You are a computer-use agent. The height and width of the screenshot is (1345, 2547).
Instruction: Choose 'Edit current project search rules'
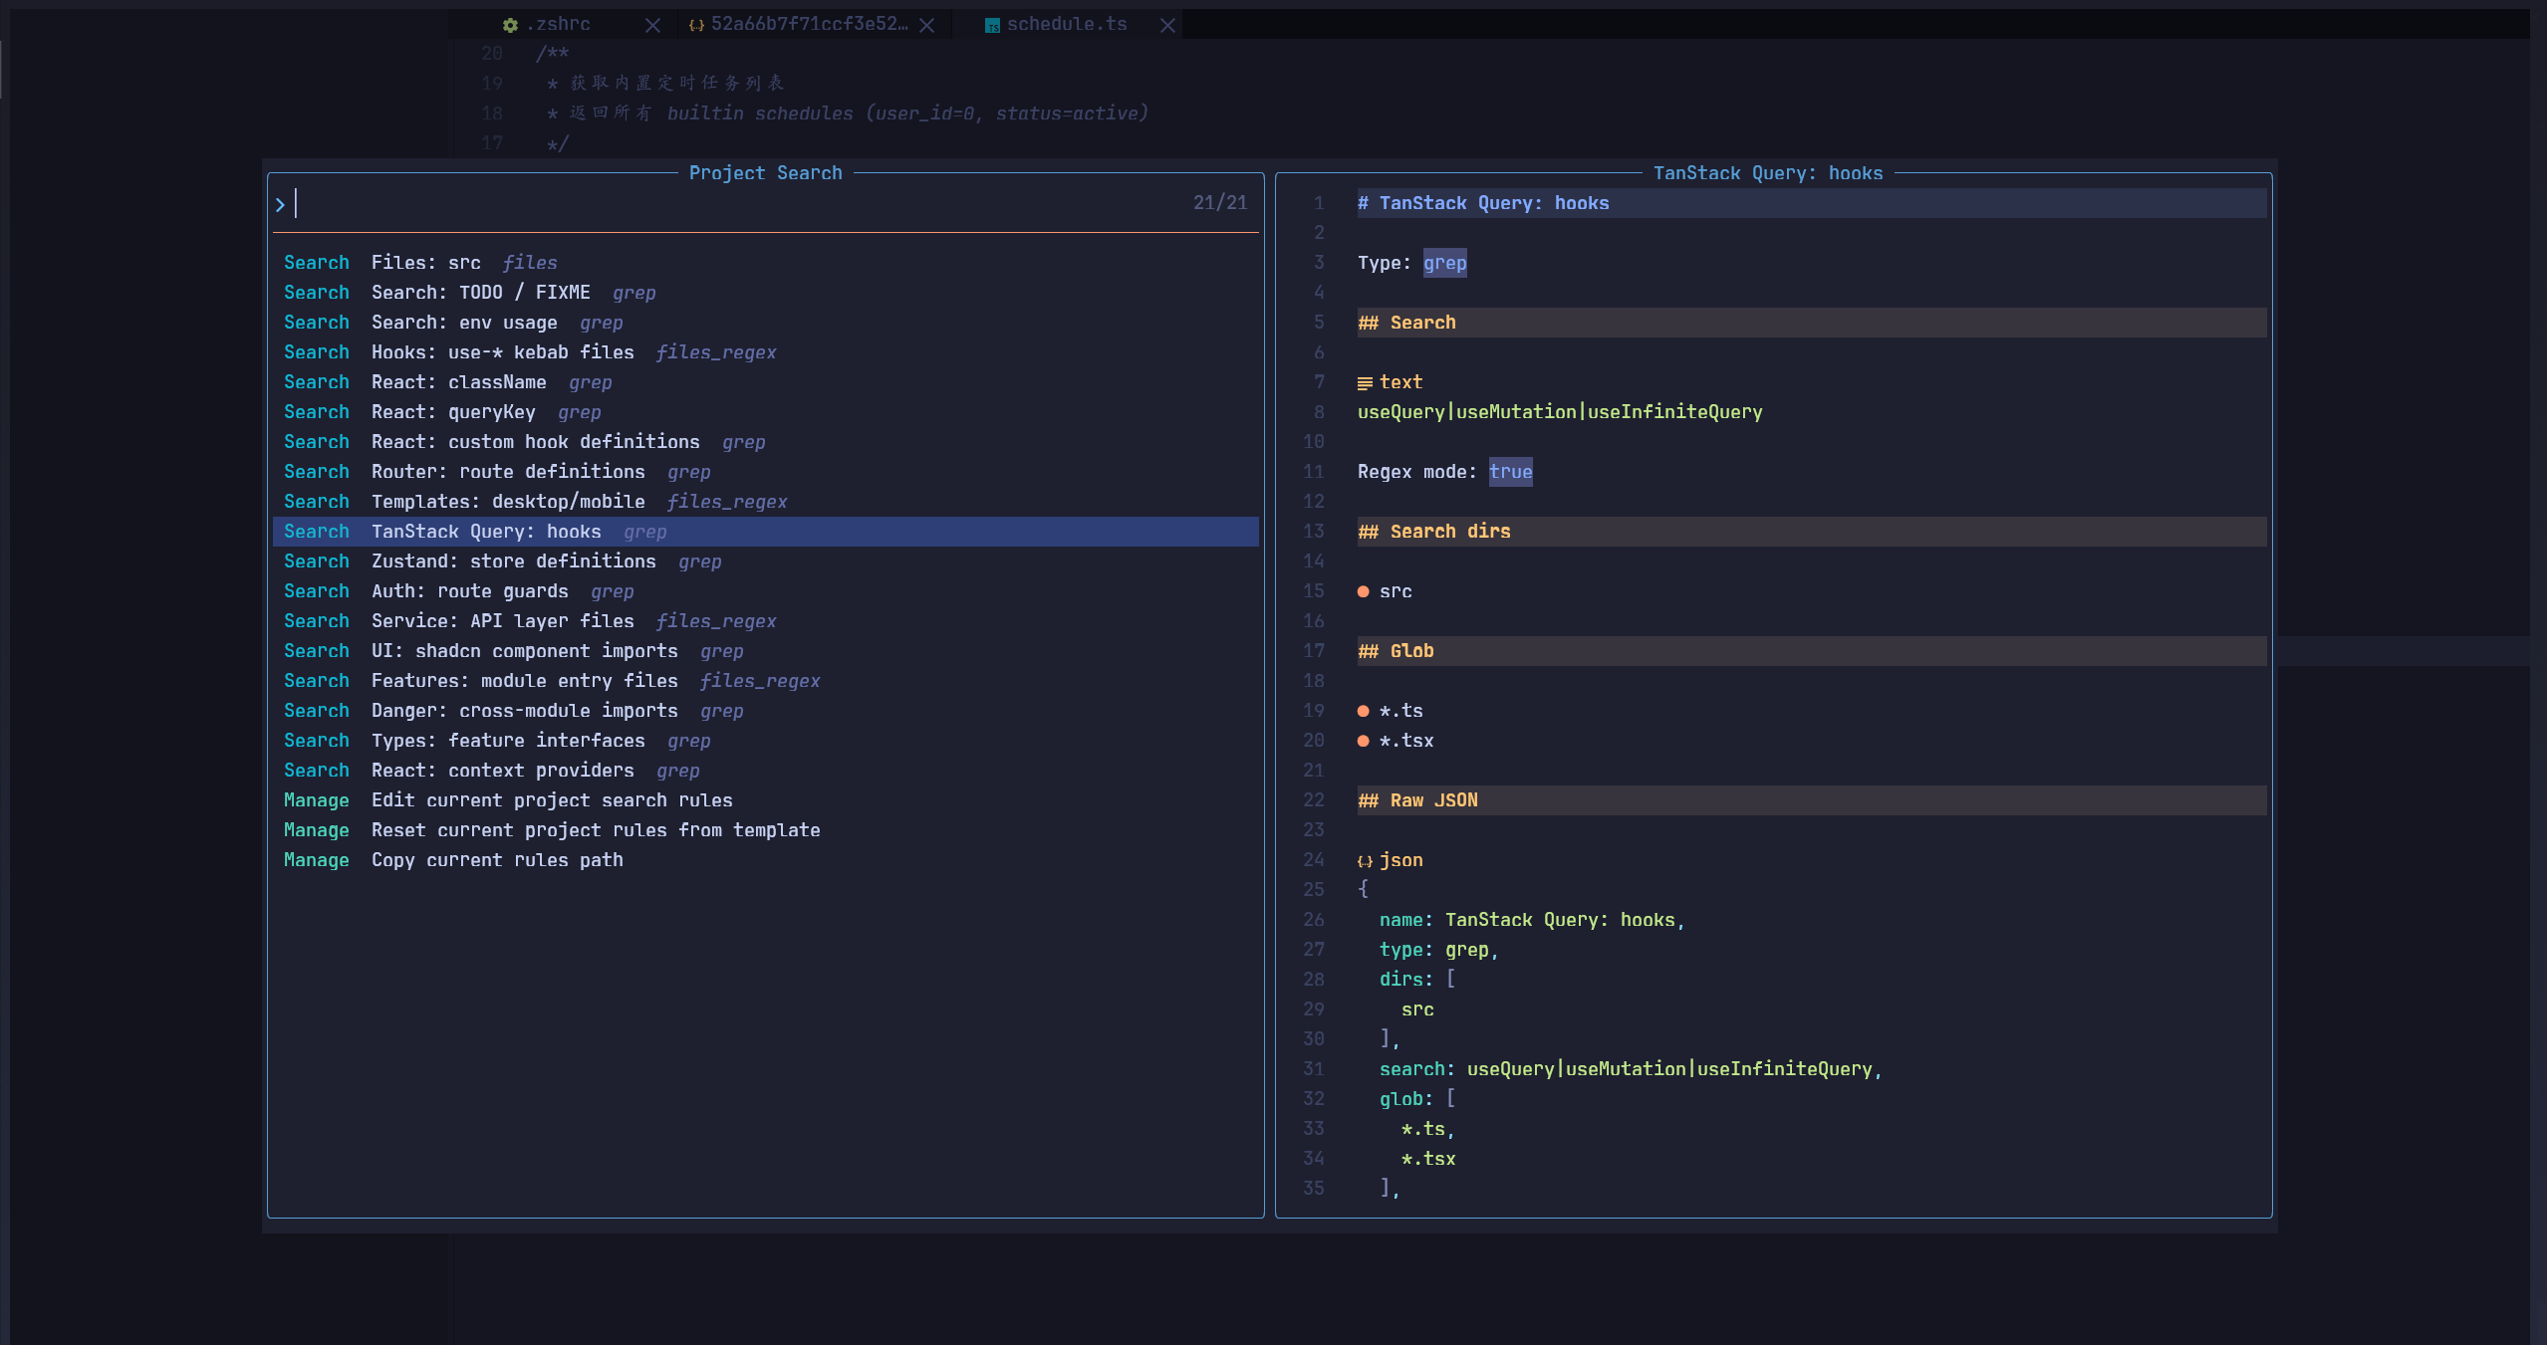pos(765,800)
